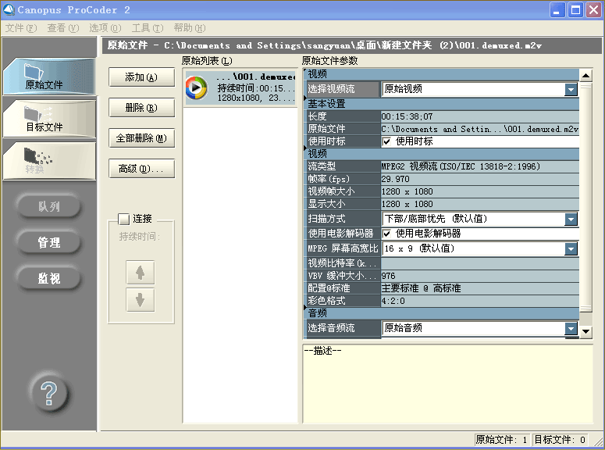Open the 帮助(H) menu

(x=189, y=28)
